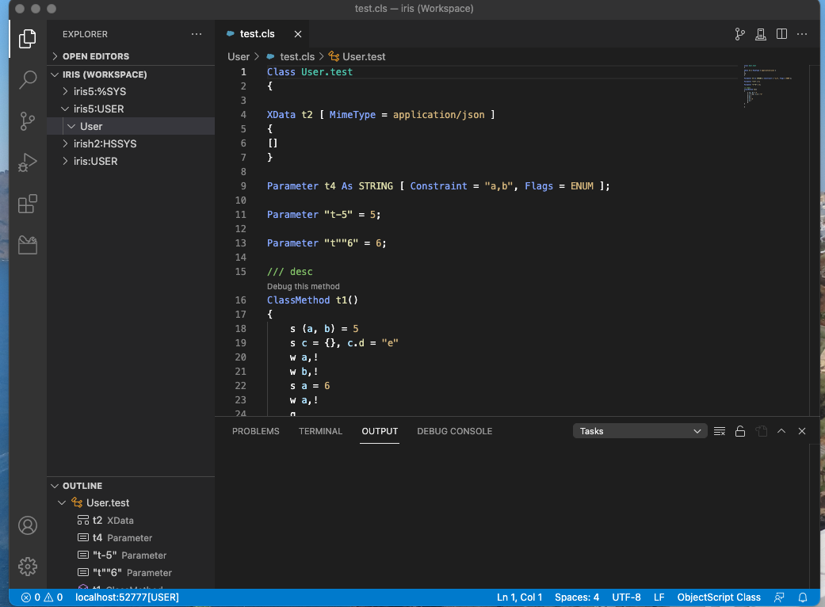
Task: Open the Run and Debug view
Action: click(x=28, y=162)
